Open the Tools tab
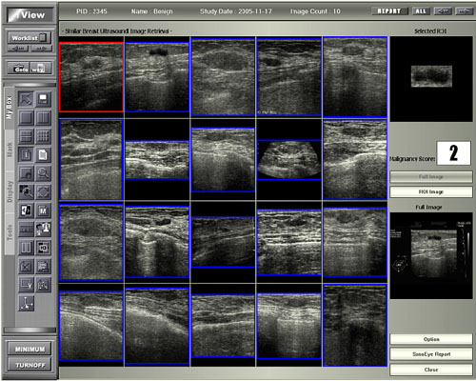476x381 pixels. pos(10,232)
